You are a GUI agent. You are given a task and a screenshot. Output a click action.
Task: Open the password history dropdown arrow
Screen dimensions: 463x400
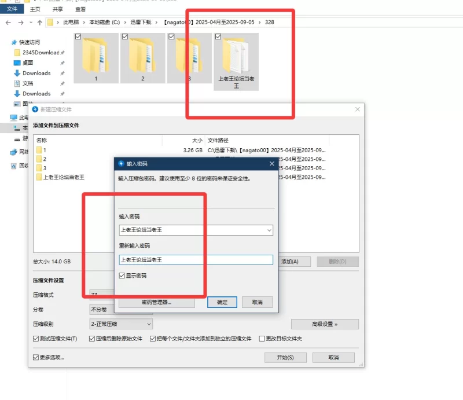click(x=269, y=230)
